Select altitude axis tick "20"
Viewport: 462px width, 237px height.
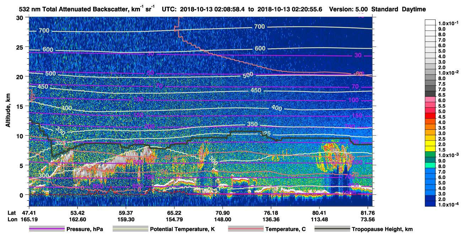(x=21, y=76)
